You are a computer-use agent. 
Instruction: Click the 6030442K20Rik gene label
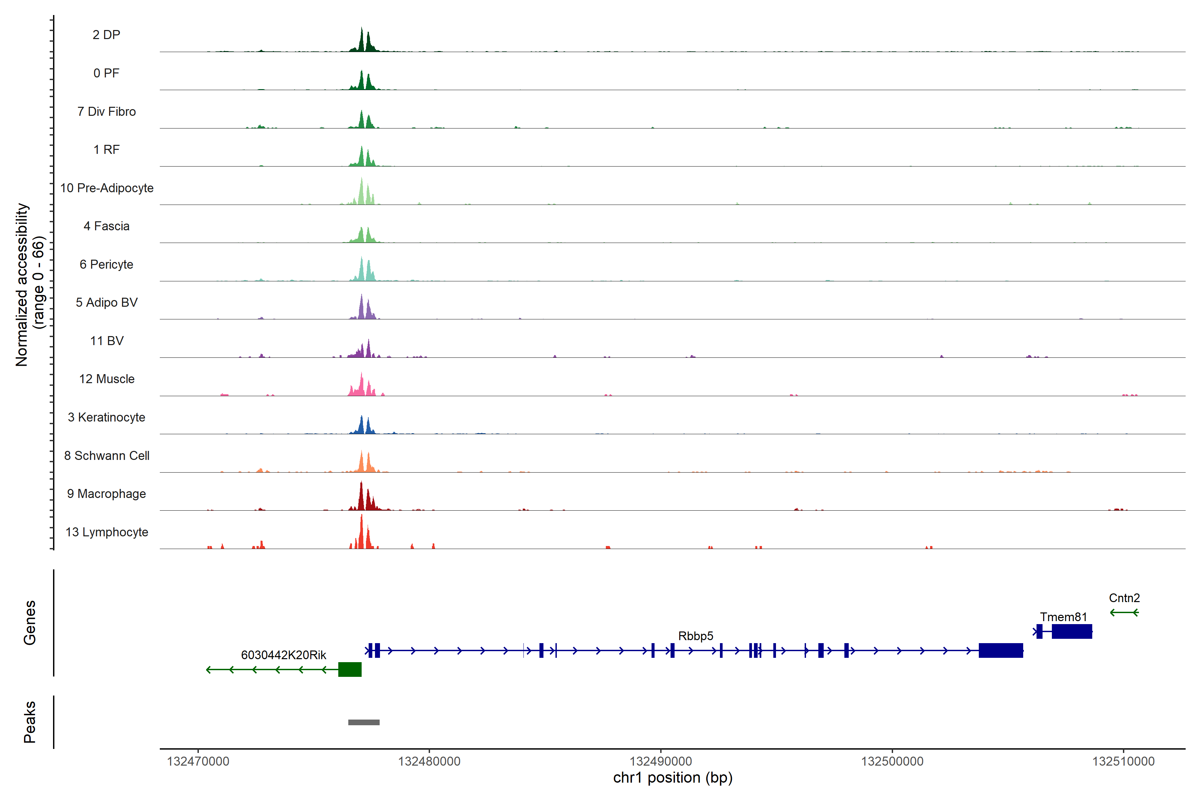pos(283,655)
